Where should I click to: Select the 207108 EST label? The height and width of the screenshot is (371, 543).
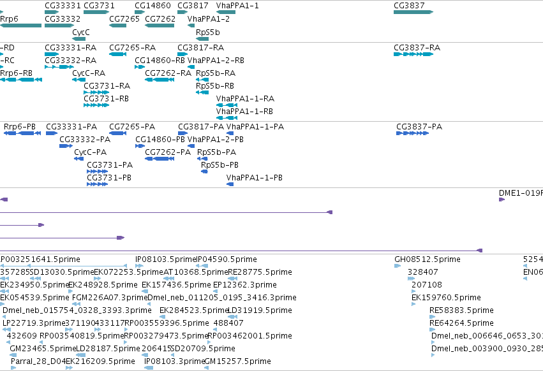point(427,285)
